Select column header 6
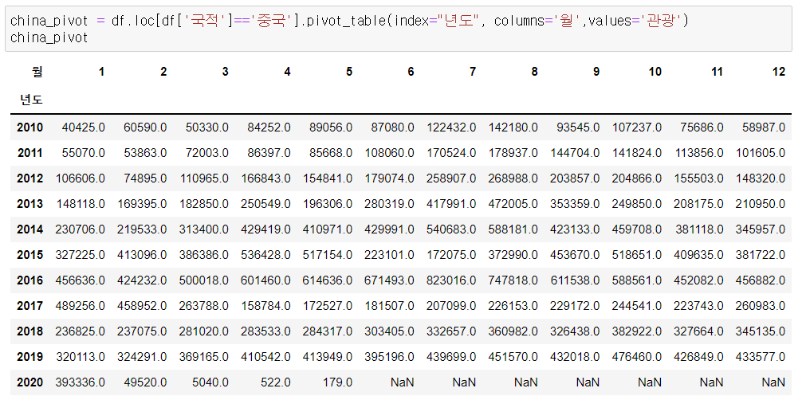Viewport: 802px width, 396px height. click(x=411, y=72)
